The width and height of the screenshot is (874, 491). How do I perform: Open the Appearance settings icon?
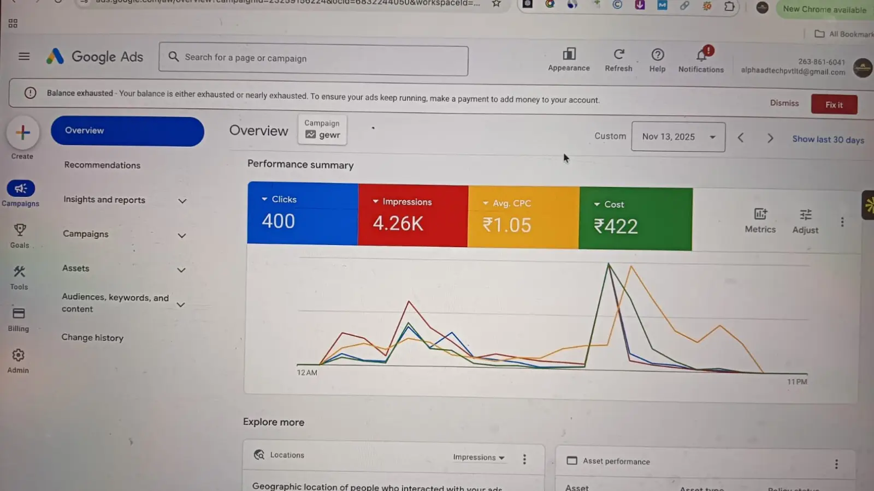tap(569, 54)
